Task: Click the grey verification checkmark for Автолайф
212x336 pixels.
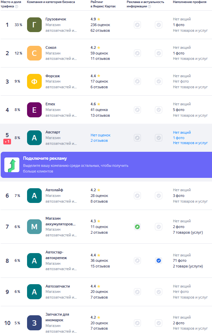Action: point(159,196)
